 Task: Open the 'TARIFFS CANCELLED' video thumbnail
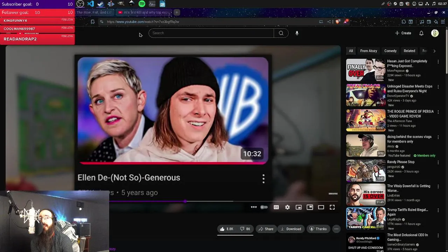(366, 218)
